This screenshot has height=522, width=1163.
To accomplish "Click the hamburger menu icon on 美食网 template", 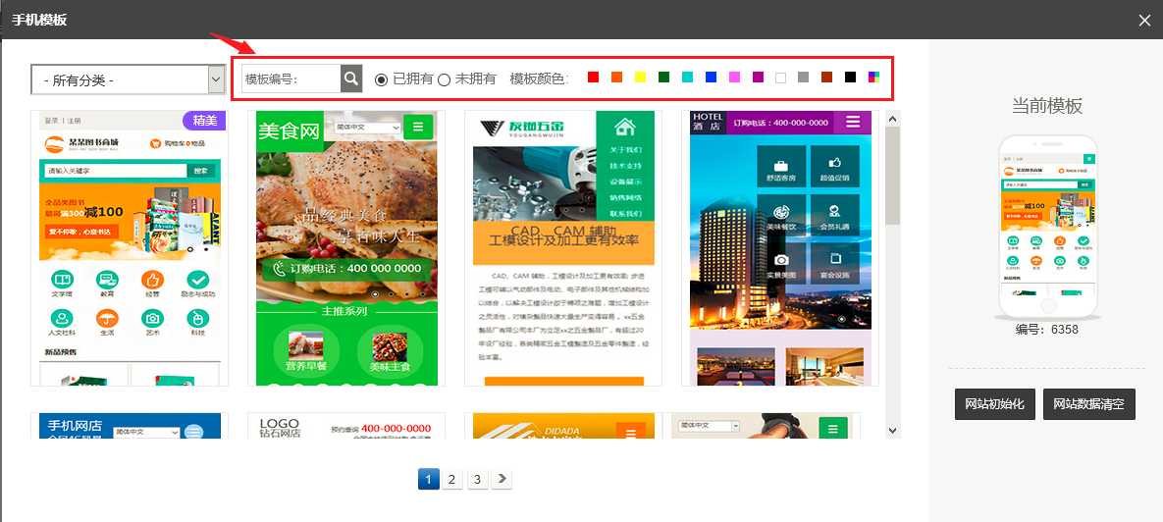I will 418,128.
